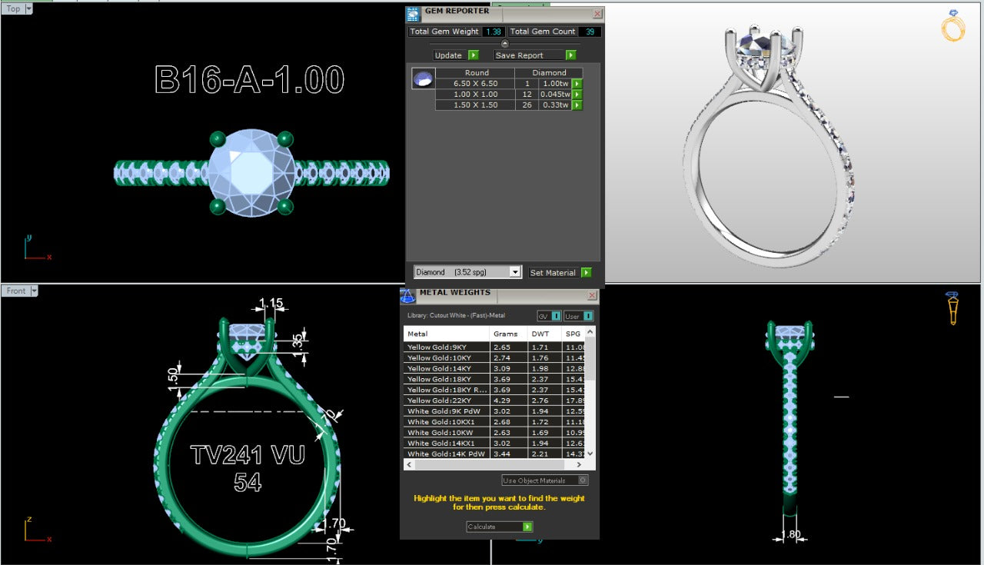The width and height of the screenshot is (984, 565).
Task: Select the Yellow Gold:9KY row
Action: tap(494, 347)
